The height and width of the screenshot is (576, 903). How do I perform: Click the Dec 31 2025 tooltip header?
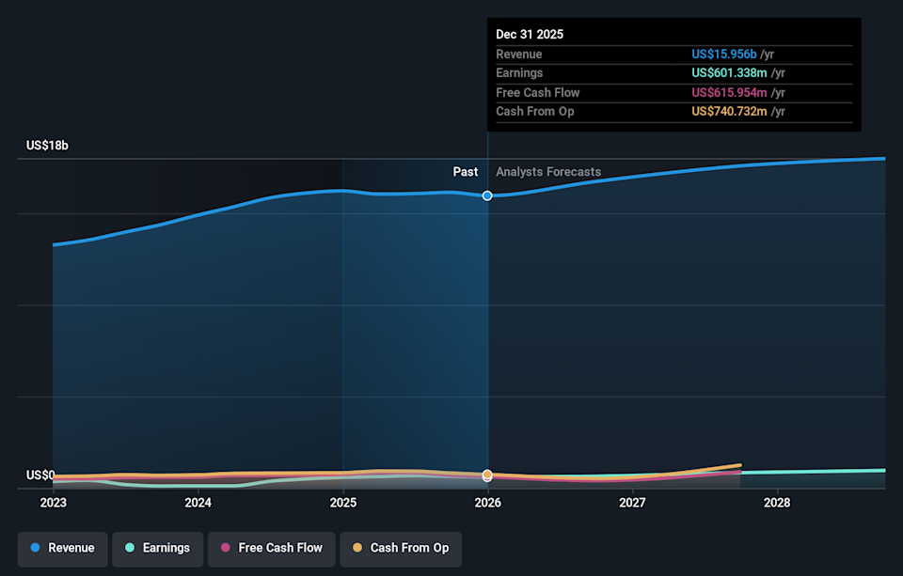click(530, 34)
